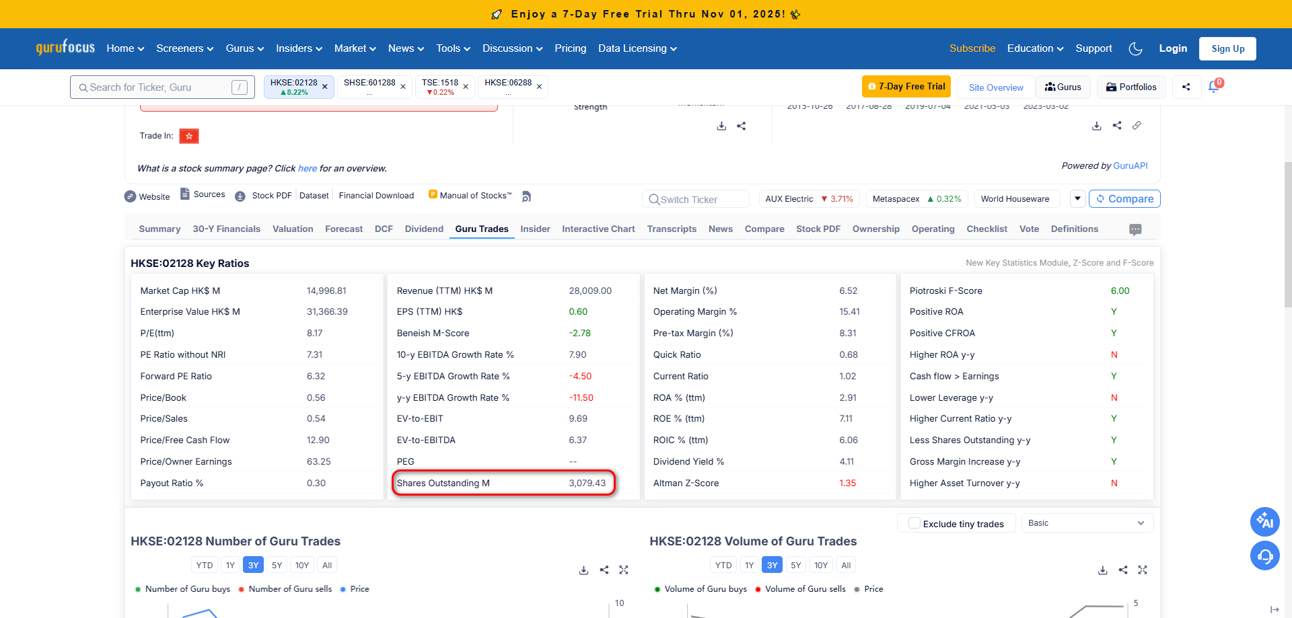This screenshot has width=1292, height=618.
Task: Download the Volume of Guru Trades chart
Action: (x=1102, y=570)
